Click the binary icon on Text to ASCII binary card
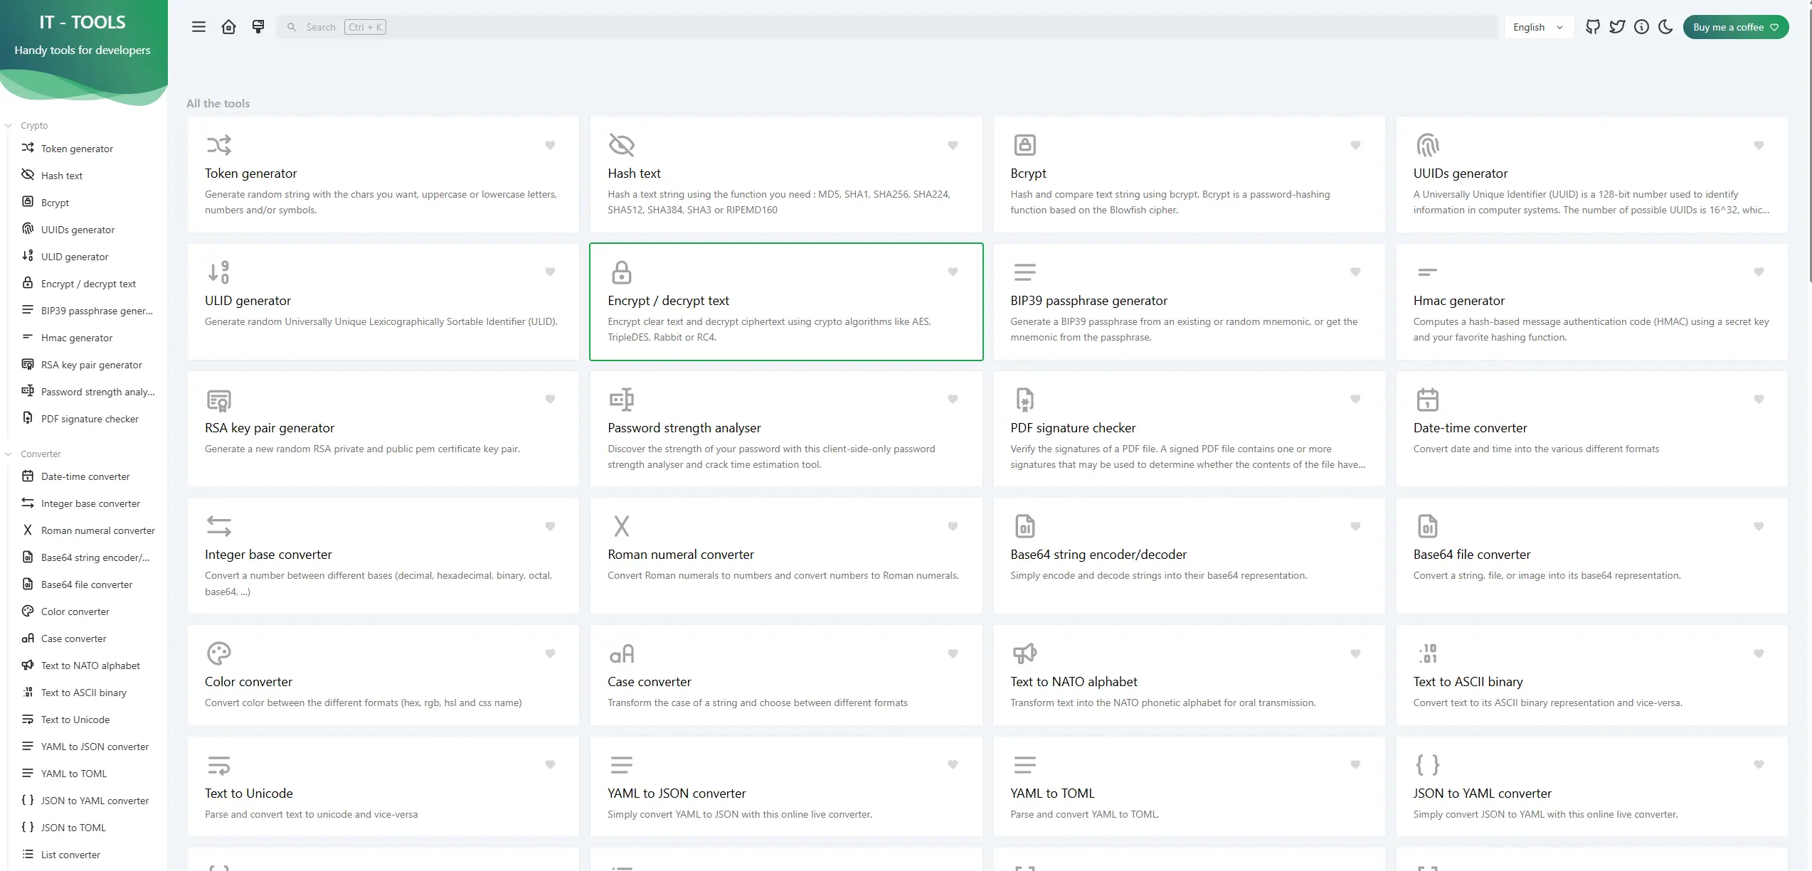 1427,653
